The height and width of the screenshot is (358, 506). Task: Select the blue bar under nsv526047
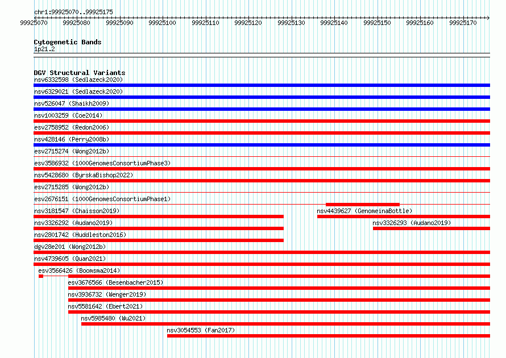pyautogui.click(x=262, y=109)
